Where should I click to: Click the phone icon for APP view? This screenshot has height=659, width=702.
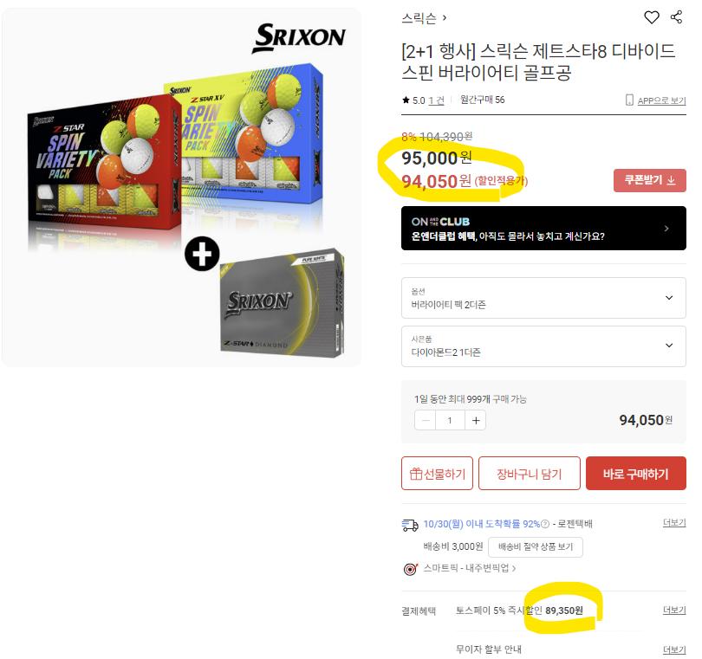[x=629, y=100]
